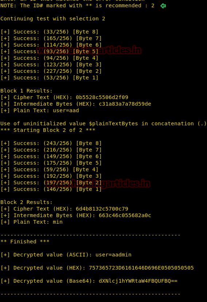Click the Block 1 Intermediate Bytes hex value
Viewport: 207px width, 302px height.
125,104
